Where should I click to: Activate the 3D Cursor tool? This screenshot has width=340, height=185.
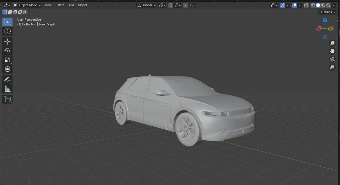pos(7,31)
